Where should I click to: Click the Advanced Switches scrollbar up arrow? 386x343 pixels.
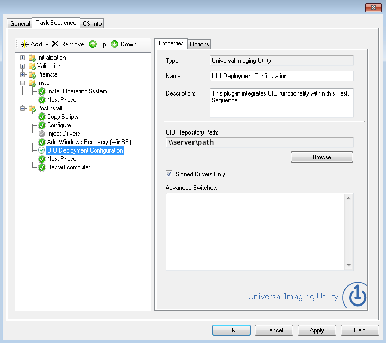348,198
